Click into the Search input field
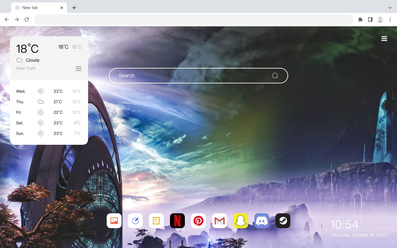Screen dimensions: 397x248 [x=198, y=76]
